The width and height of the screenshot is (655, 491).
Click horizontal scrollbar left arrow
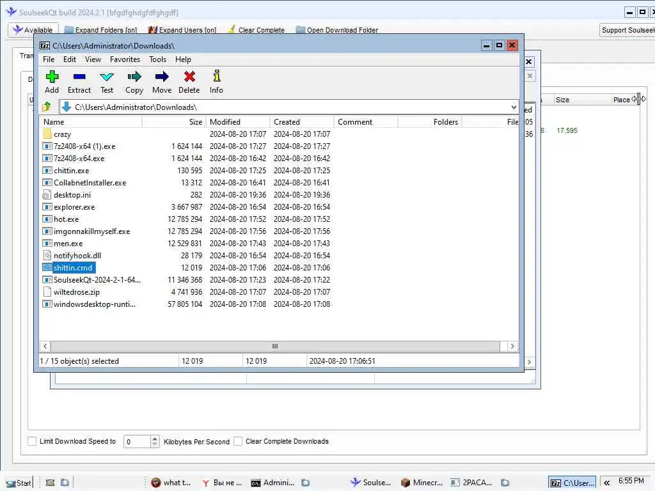(x=45, y=346)
